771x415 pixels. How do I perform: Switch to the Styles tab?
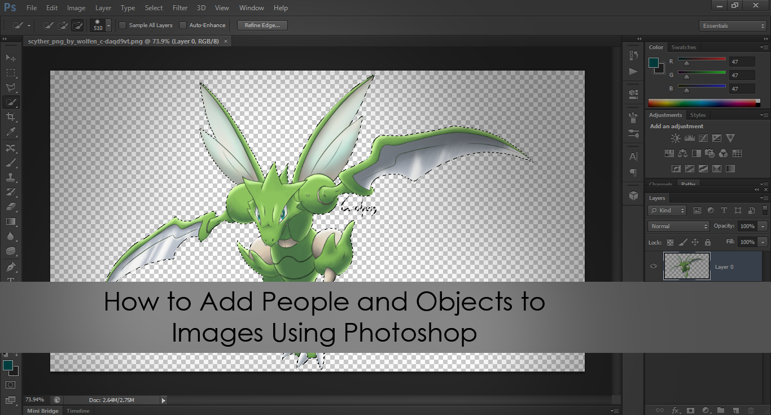pyautogui.click(x=698, y=115)
